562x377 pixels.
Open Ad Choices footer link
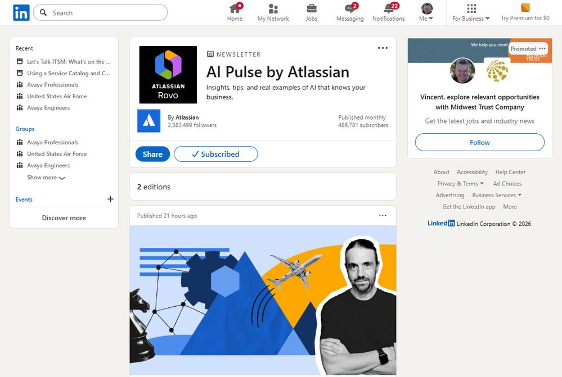tap(507, 184)
